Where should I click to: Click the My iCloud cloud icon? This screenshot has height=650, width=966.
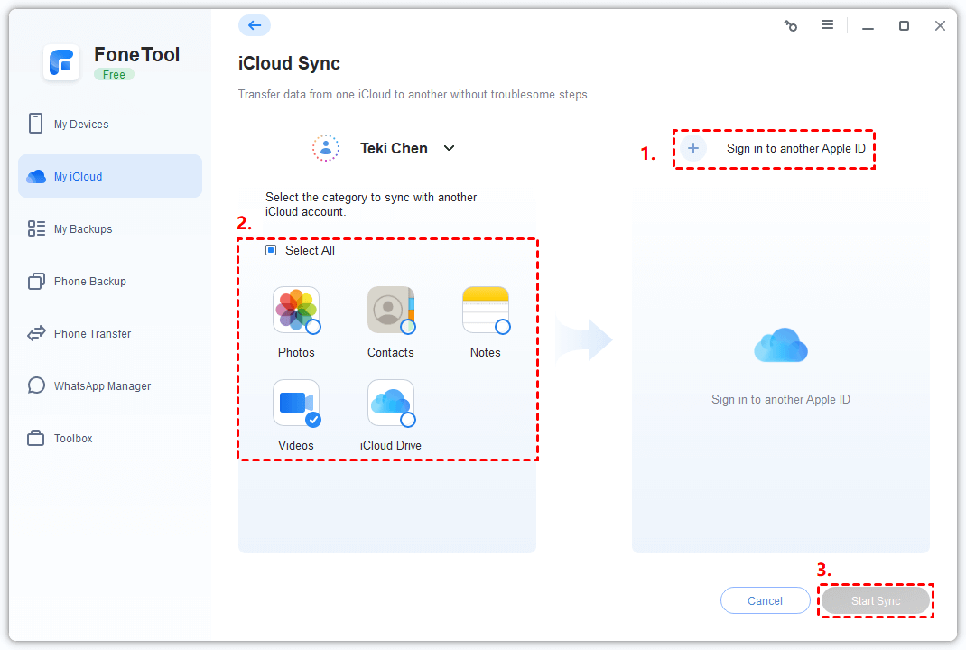pos(36,177)
